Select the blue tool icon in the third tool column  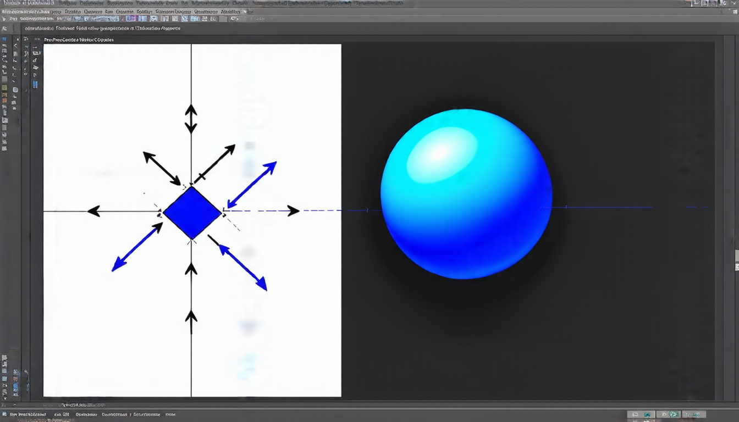click(36, 85)
